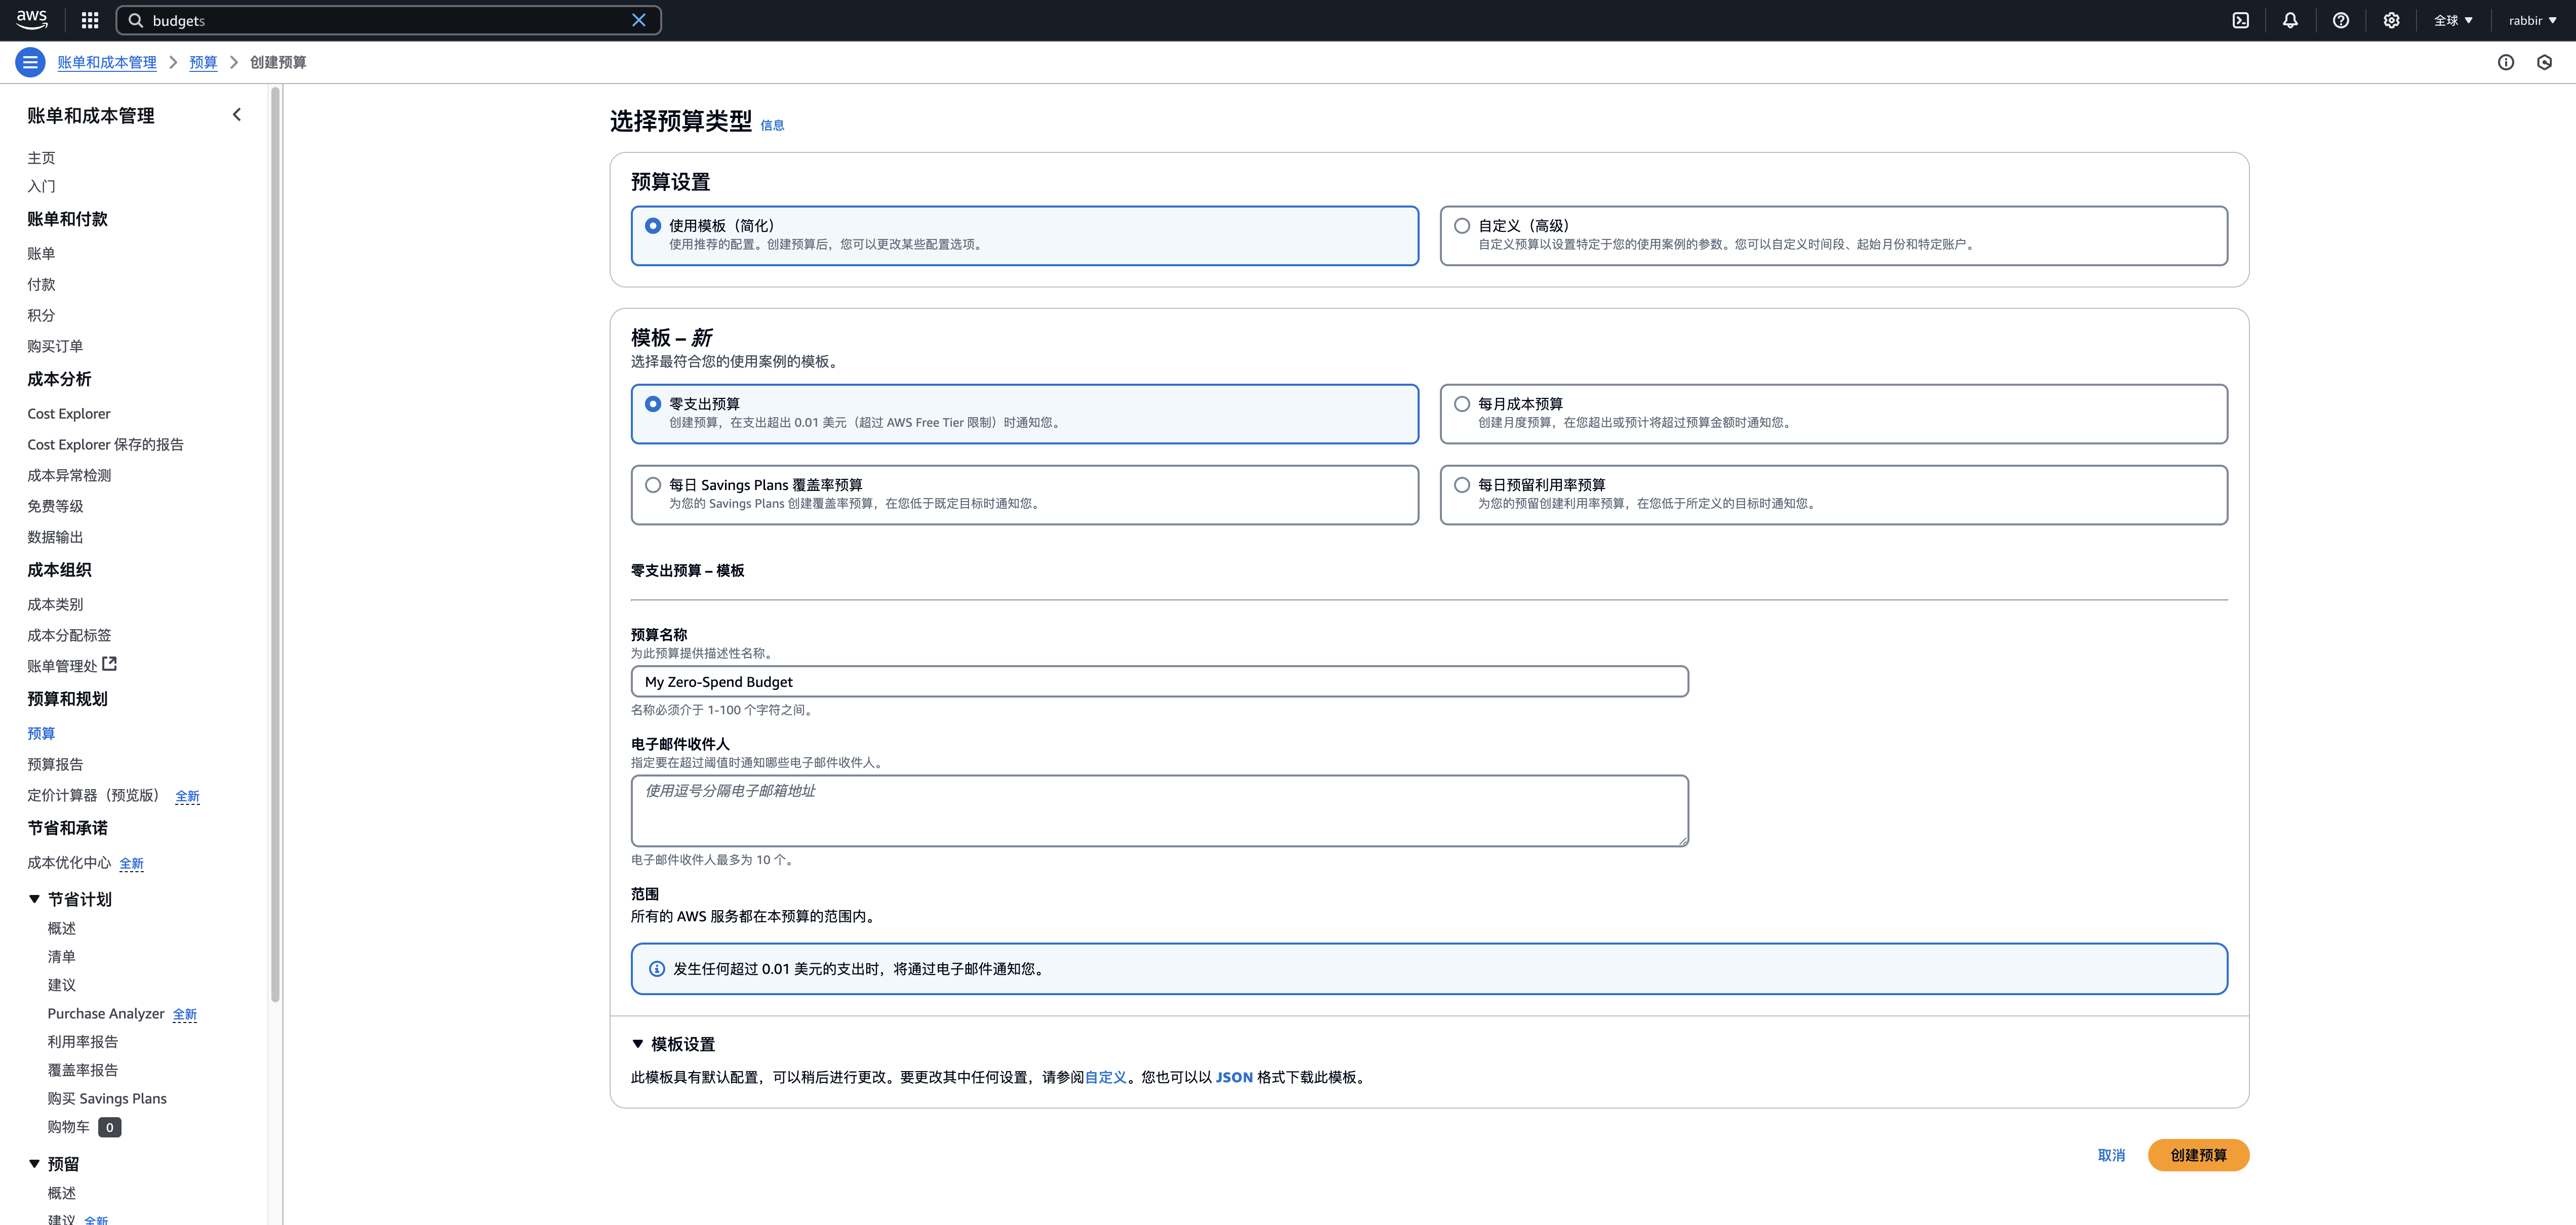Click the top budgets search field

point(388,20)
